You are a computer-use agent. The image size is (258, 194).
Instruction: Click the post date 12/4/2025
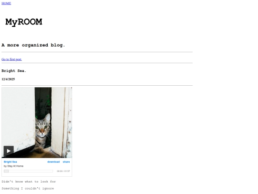(8, 79)
